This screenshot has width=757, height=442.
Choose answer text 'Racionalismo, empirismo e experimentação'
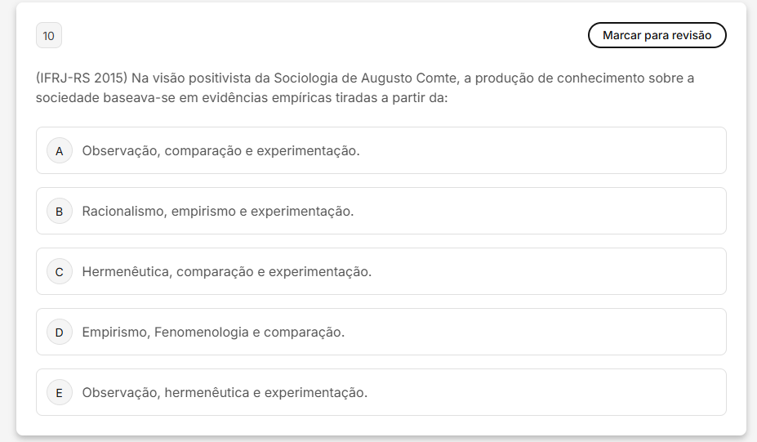218,212
